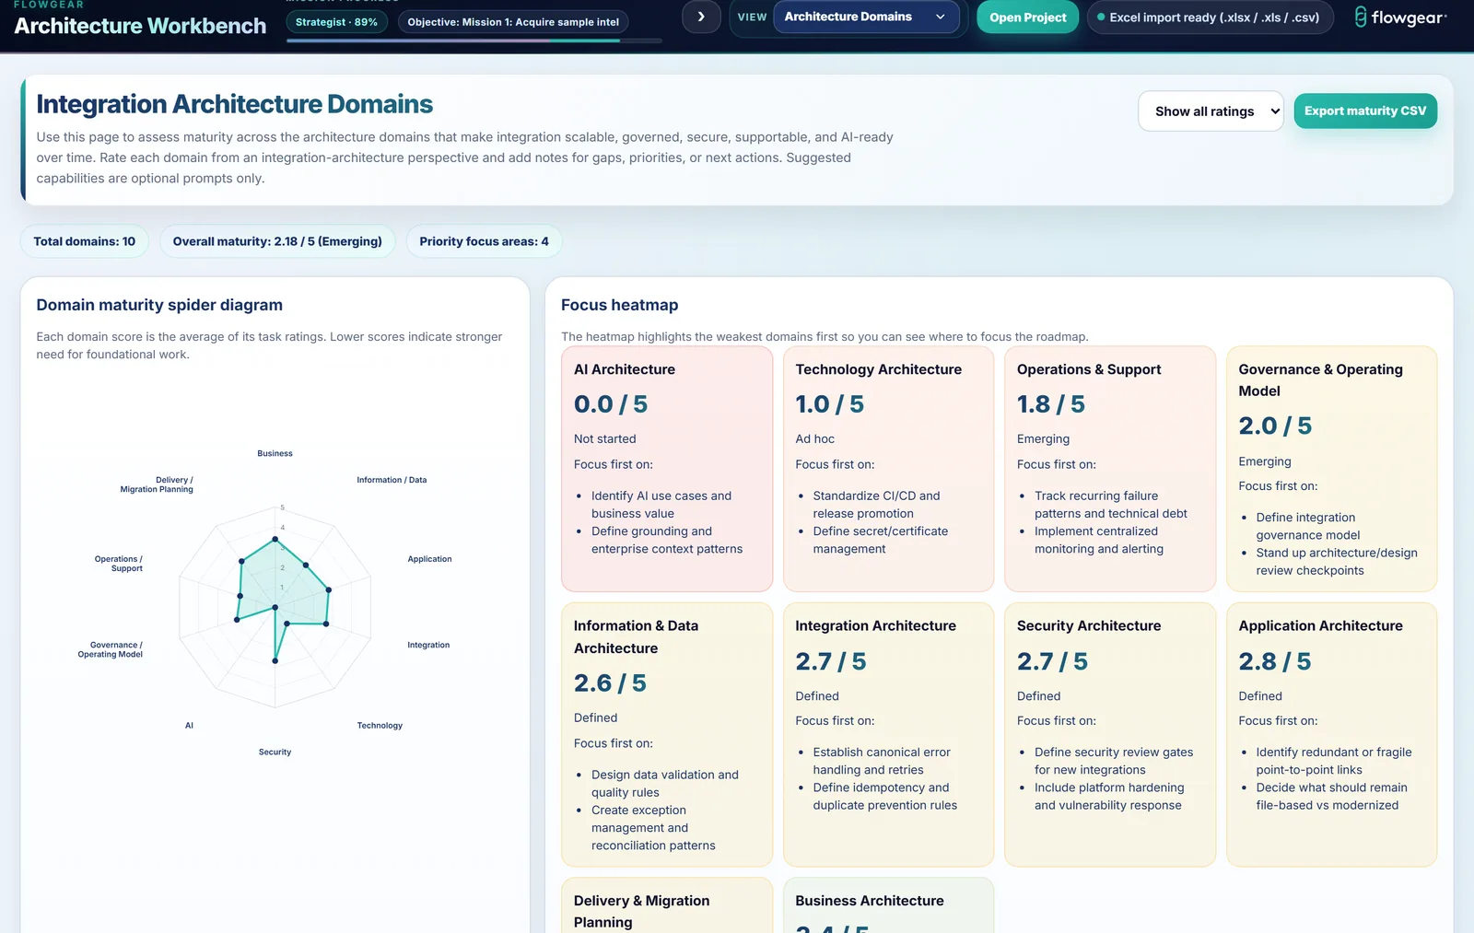Click 'Identify AI use cases' bullet

click(x=661, y=505)
